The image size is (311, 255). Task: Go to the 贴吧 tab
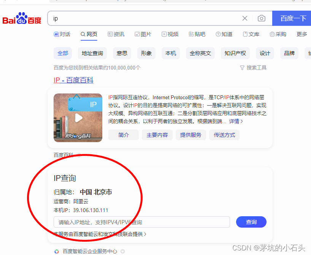197,34
